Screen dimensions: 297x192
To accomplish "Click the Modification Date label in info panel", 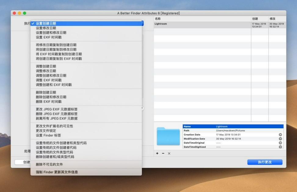I will coord(194,139).
